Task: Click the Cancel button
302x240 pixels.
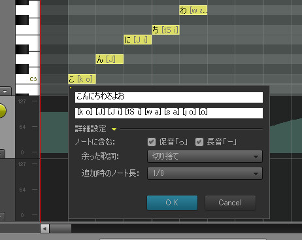Action: 230,203
